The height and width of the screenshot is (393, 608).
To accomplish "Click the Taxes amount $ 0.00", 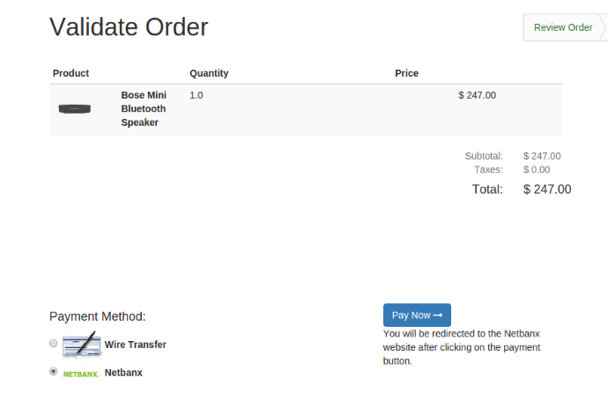I will pos(537,169).
